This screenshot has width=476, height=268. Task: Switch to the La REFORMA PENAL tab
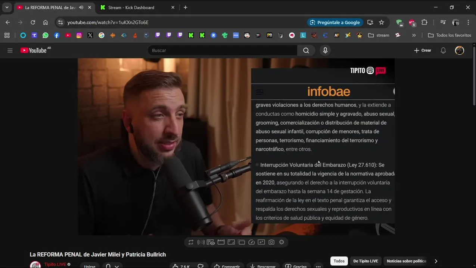(x=50, y=7)
